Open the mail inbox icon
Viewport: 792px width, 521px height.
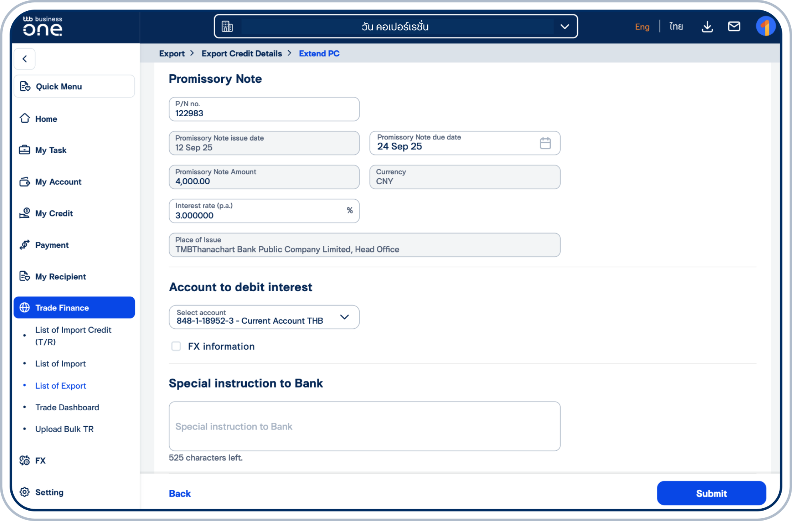point(734,26)
